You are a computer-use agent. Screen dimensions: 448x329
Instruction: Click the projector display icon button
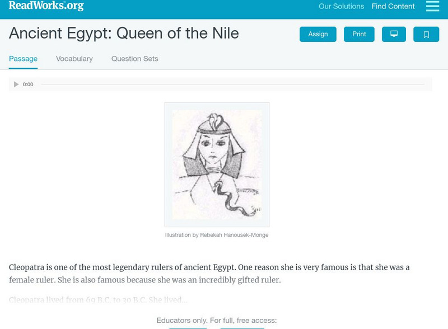[394, 34]
